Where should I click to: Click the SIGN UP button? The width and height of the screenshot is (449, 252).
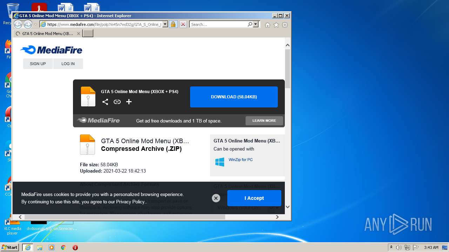tap(38, 64)
